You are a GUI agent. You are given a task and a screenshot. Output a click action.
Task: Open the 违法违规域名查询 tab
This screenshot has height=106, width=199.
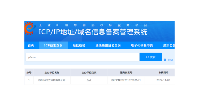click(108, 45)
